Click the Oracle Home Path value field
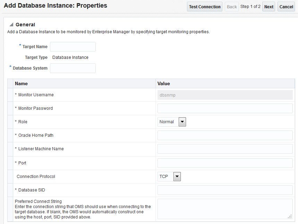 (x=225, y=135)
